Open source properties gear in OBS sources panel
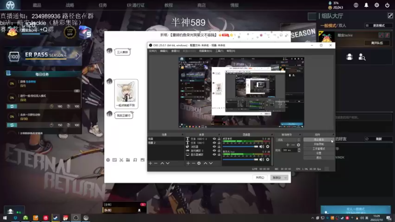395x222 pixels. click(199, 163)
